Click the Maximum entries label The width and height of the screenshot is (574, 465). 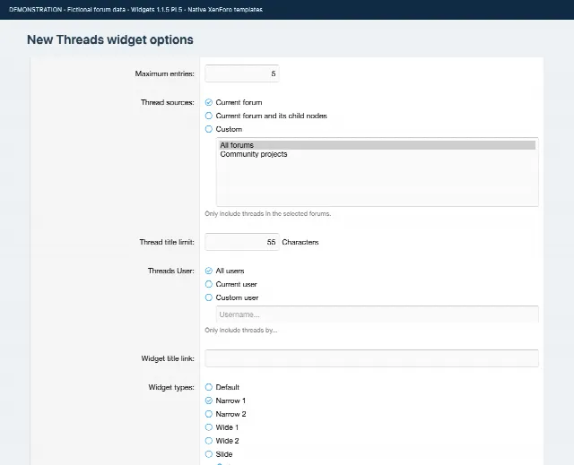[165, 73]
